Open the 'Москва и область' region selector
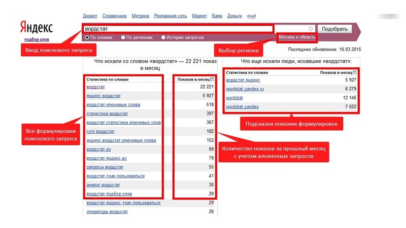406x228 pixels. [x=297, y=37]
